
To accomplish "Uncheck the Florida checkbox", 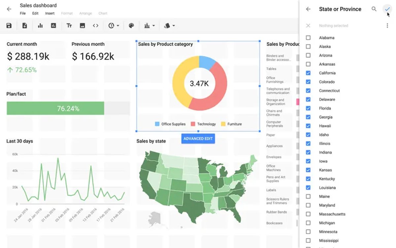I will (x=308, y=108).
